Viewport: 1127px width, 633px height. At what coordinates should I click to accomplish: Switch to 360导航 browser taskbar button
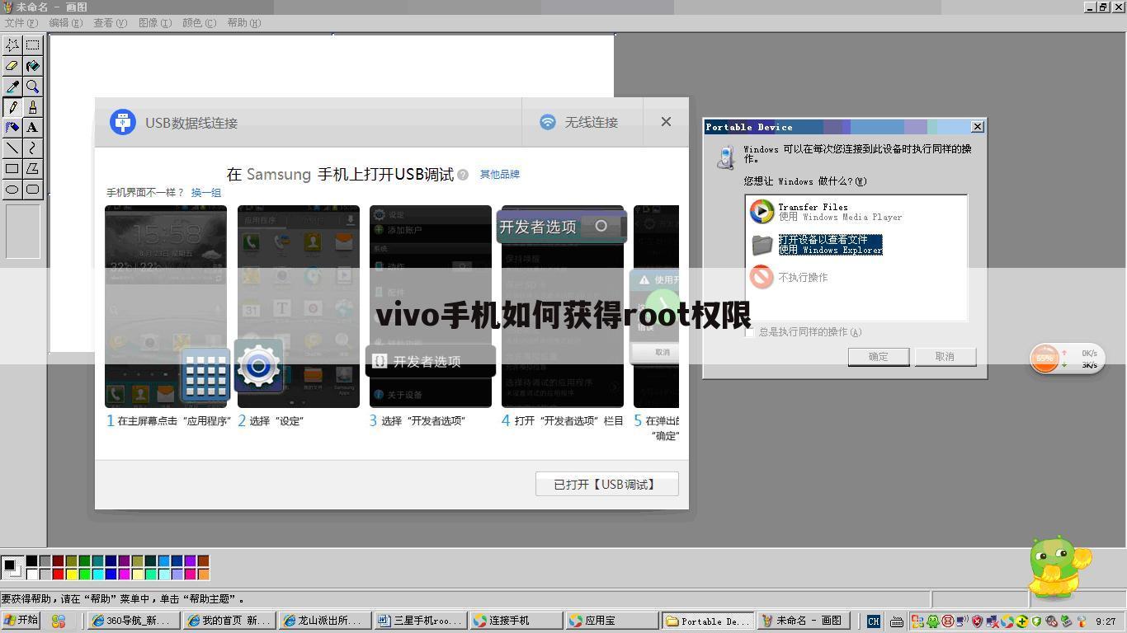[133, 621]
